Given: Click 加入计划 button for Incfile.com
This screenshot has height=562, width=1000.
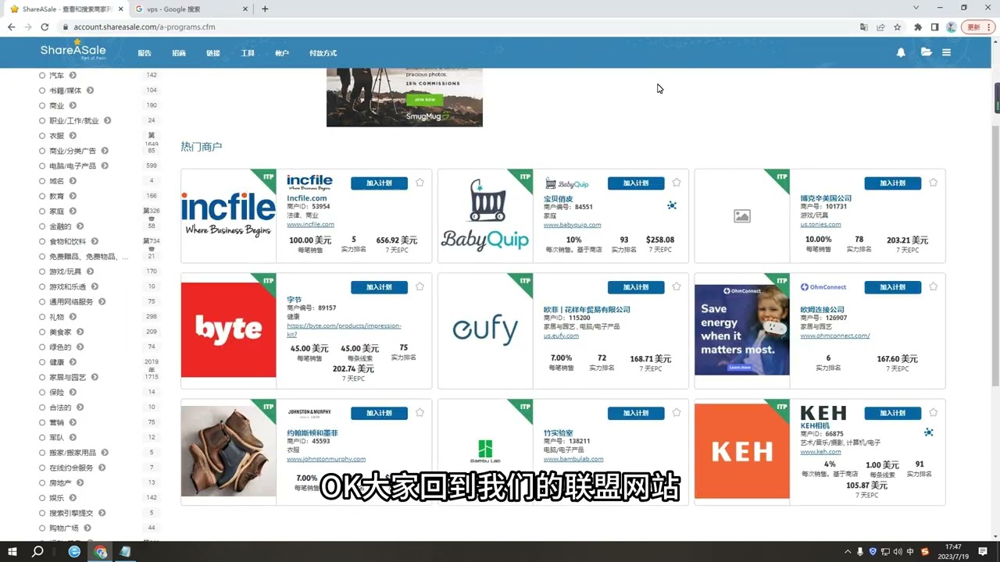Looking at the screenshot, I should click(x=379, y=183).
